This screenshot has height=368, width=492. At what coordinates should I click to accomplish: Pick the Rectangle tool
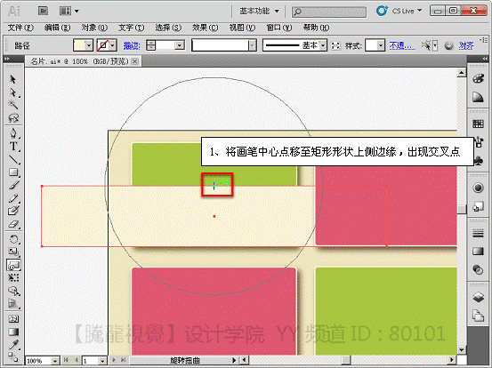pos(13,172)
